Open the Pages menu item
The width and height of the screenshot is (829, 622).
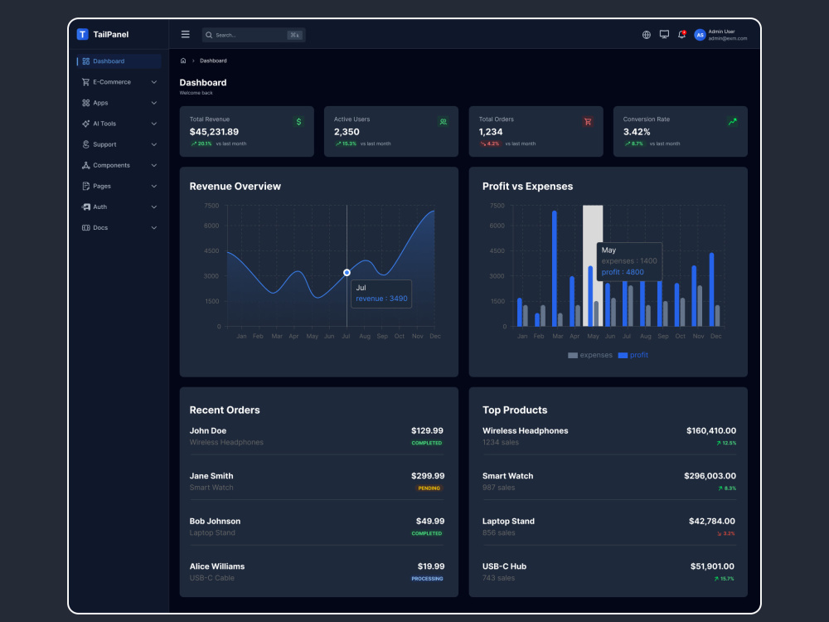[x=119, y=186]
